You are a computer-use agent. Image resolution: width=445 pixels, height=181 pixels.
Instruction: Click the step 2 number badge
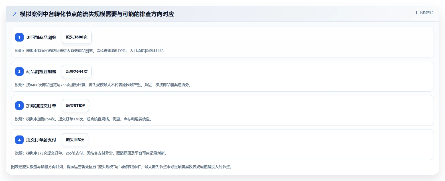click(x=19, y=71)
